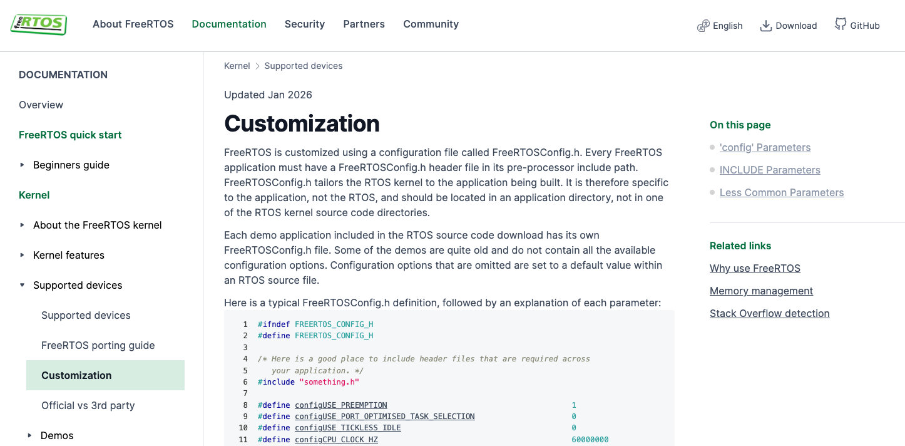Open the Community menu item
905x446 pixels.
(x=431, y=24)
